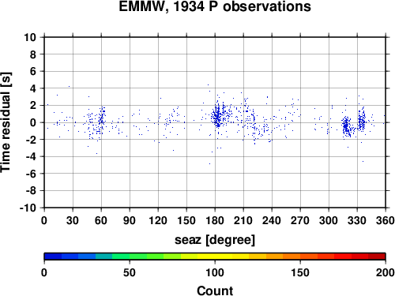Viewport: 395px width, 296px height.
Task: Click the 200 label on colorbar
Action: [386, 272]
